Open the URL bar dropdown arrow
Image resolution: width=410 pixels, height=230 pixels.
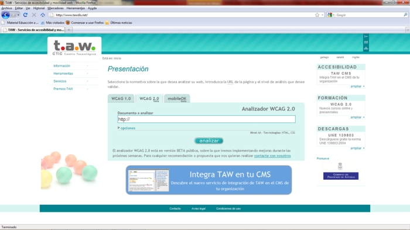click(322, 15)
